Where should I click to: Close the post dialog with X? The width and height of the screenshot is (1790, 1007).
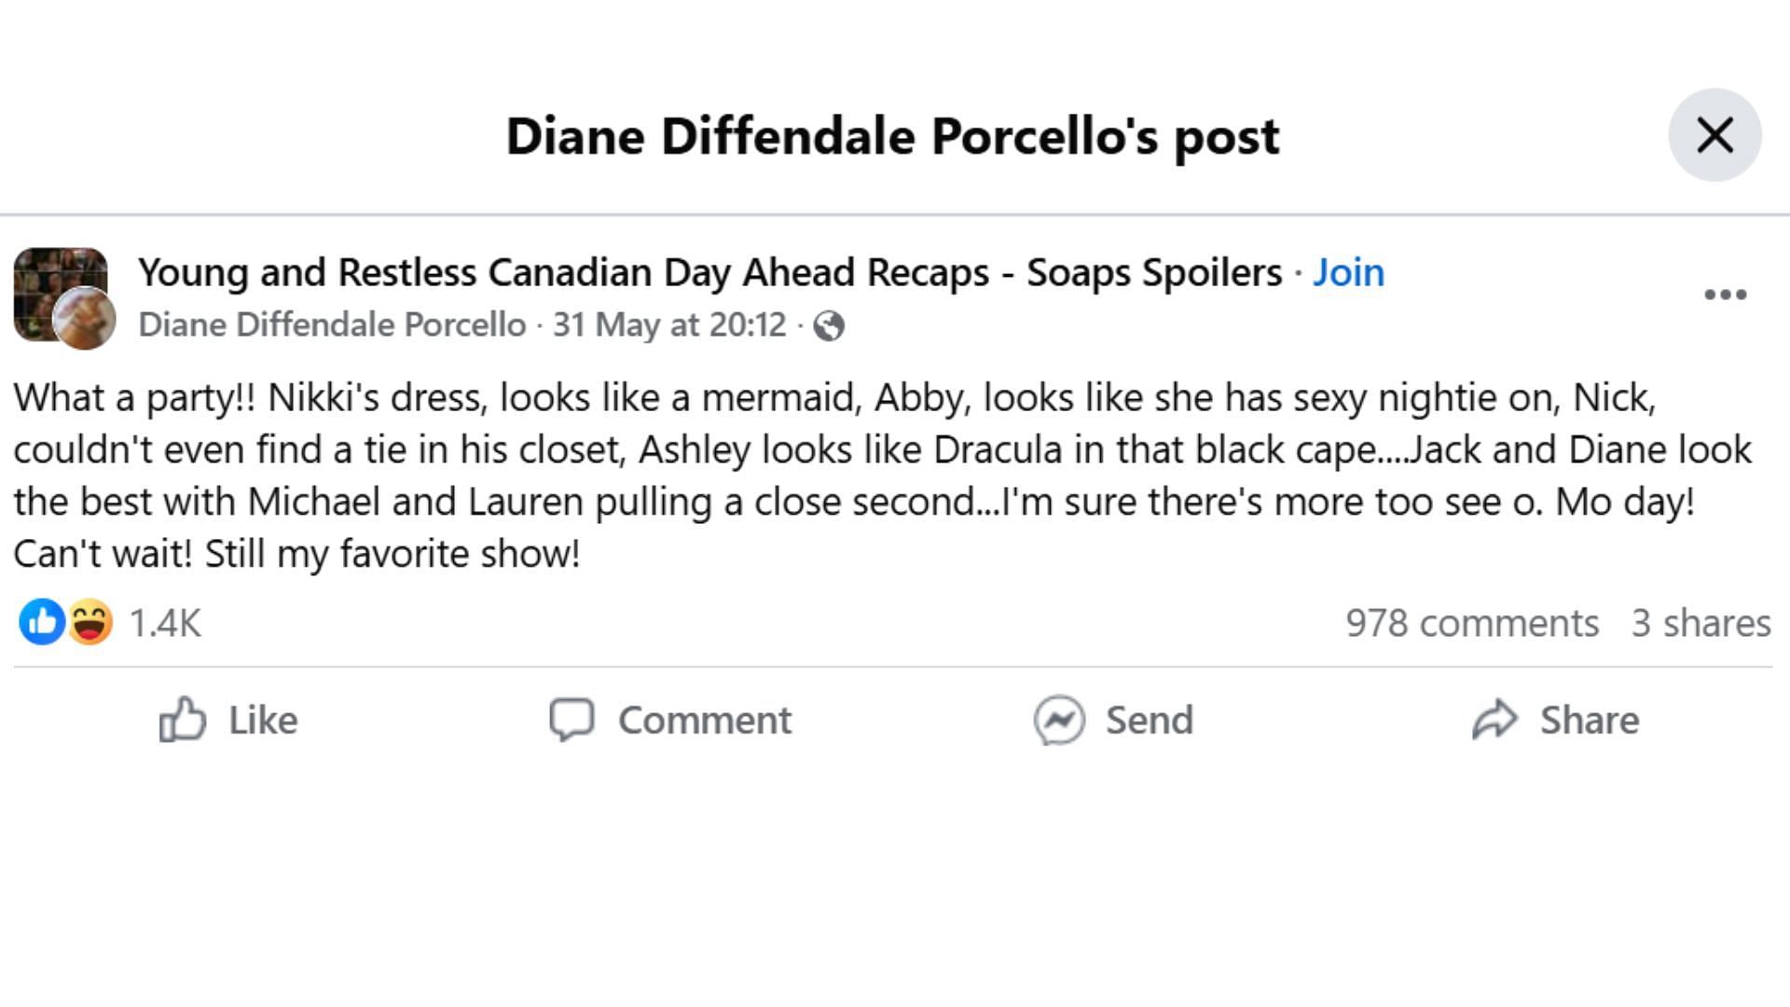coord(1714,135)
